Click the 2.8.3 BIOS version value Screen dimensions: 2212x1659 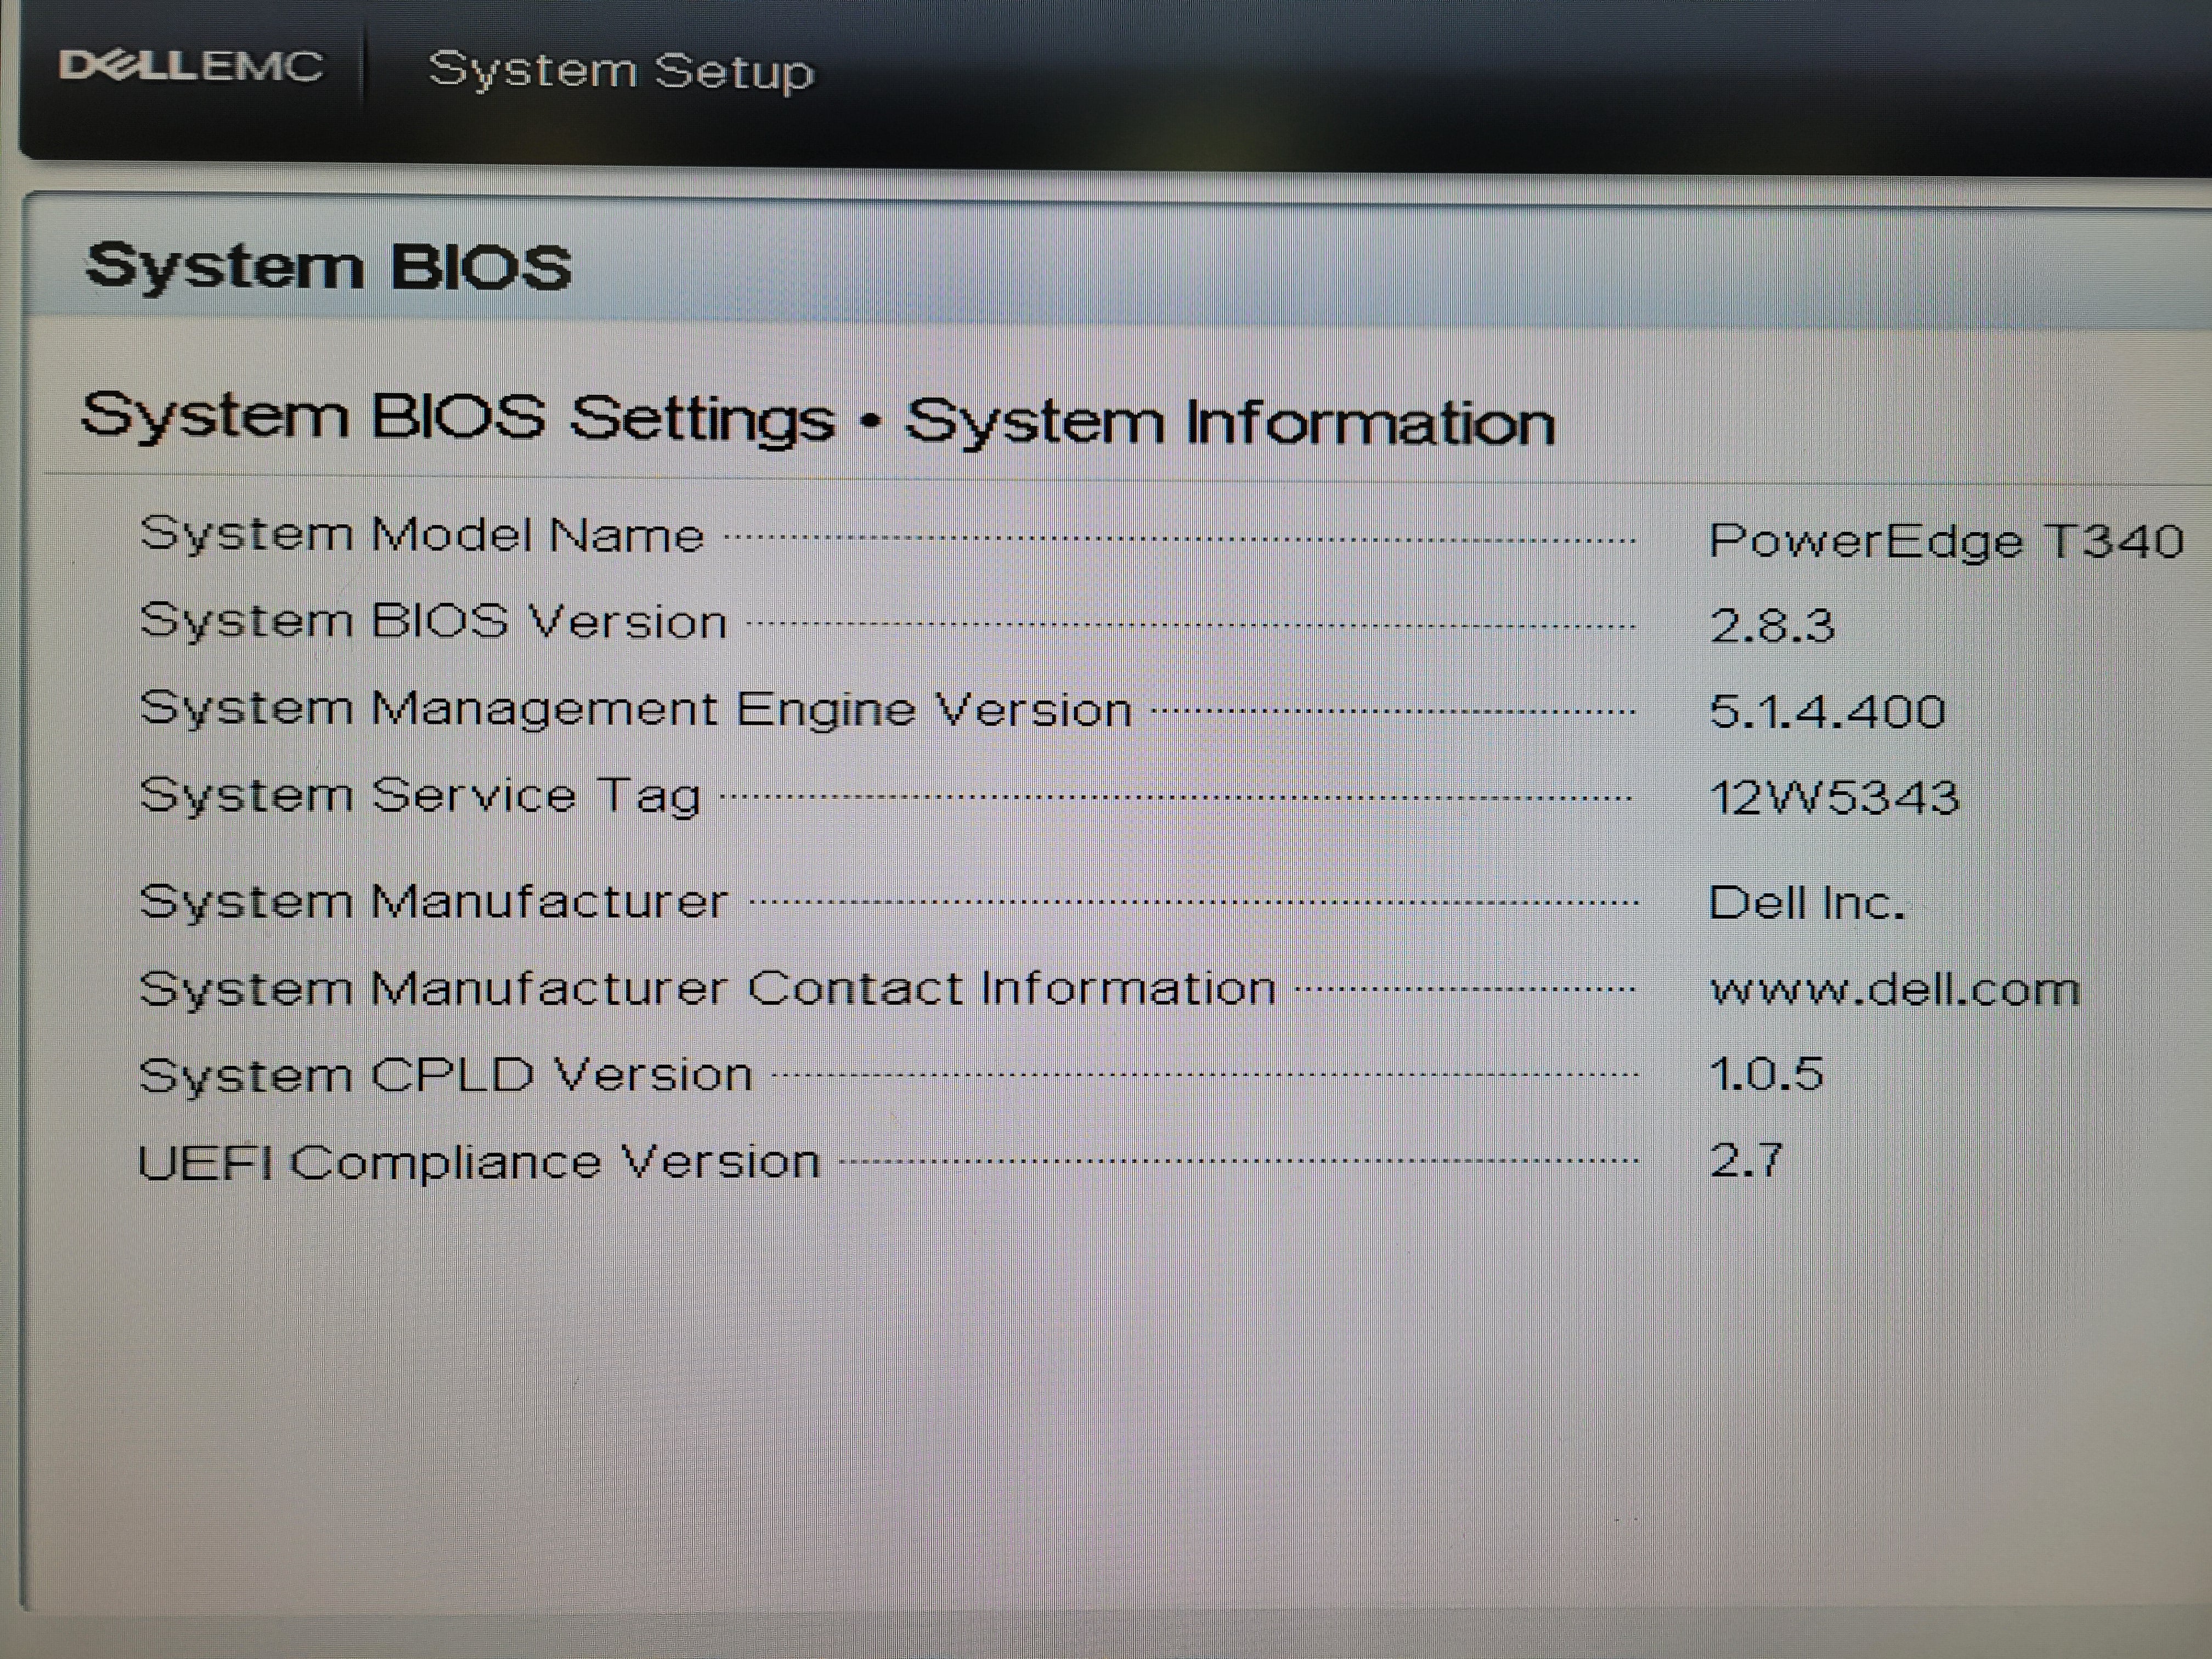pyautogui.click(x=1772, y=627)
